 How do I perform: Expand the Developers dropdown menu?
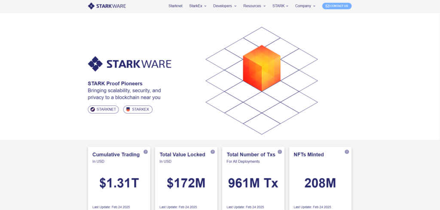click(x=225, y=6)
